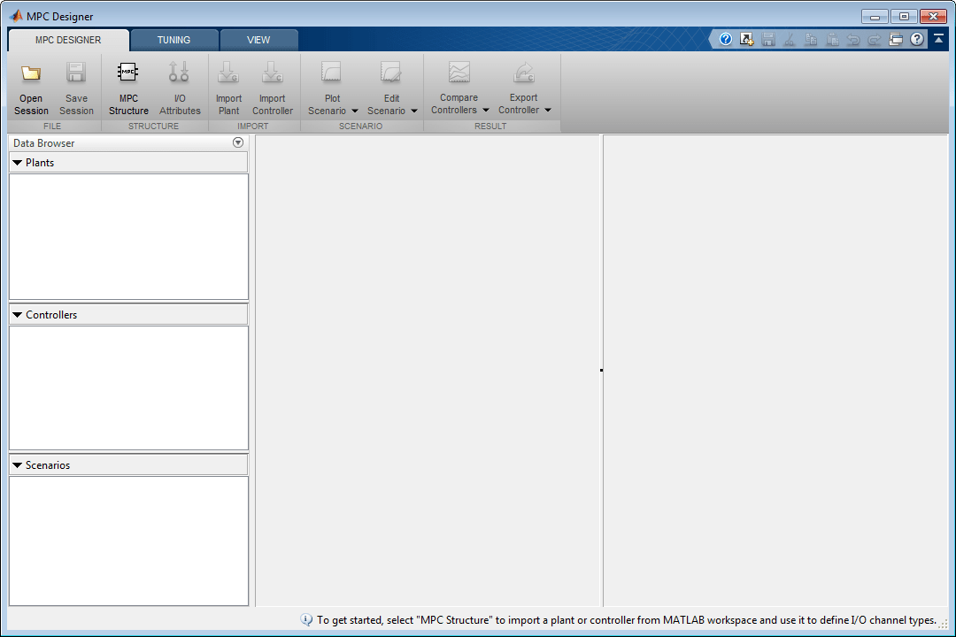Click the gray question mark help icon
The height and width of the screenshot is (637, 956).
(917, 40)
